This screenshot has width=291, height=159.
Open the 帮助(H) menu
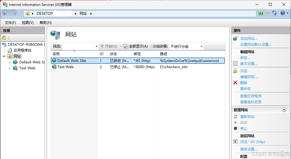click(x=46, y=23)
